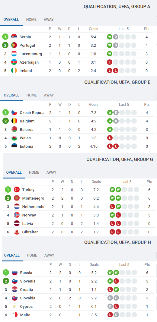
Task: Click the Portugal flag icon
Action: [x=14, y=46]
